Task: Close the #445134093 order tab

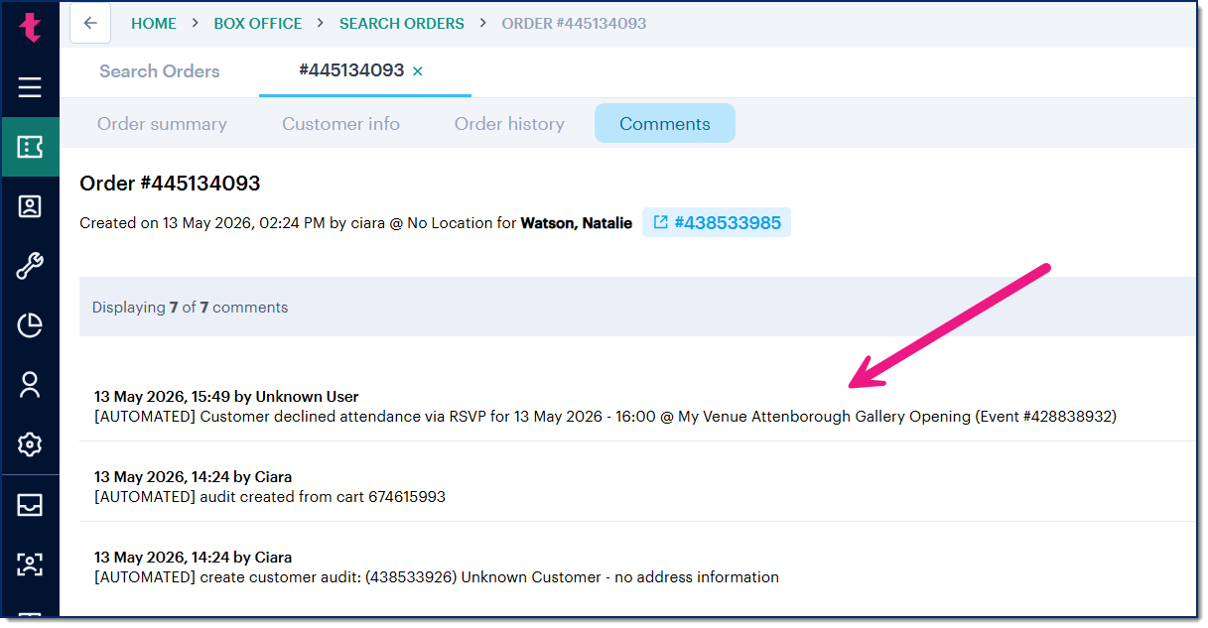Action: (x=418, y=71)
